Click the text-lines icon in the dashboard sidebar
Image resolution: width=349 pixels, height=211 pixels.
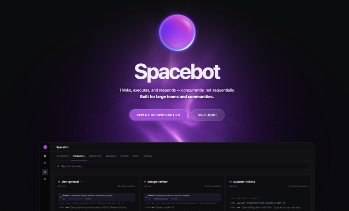click(x=45, y=163)
